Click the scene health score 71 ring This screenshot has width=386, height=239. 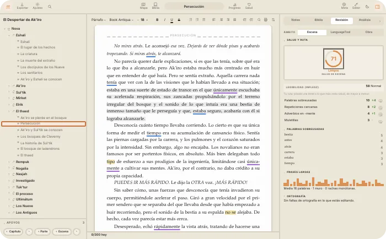tap(333, 59)
